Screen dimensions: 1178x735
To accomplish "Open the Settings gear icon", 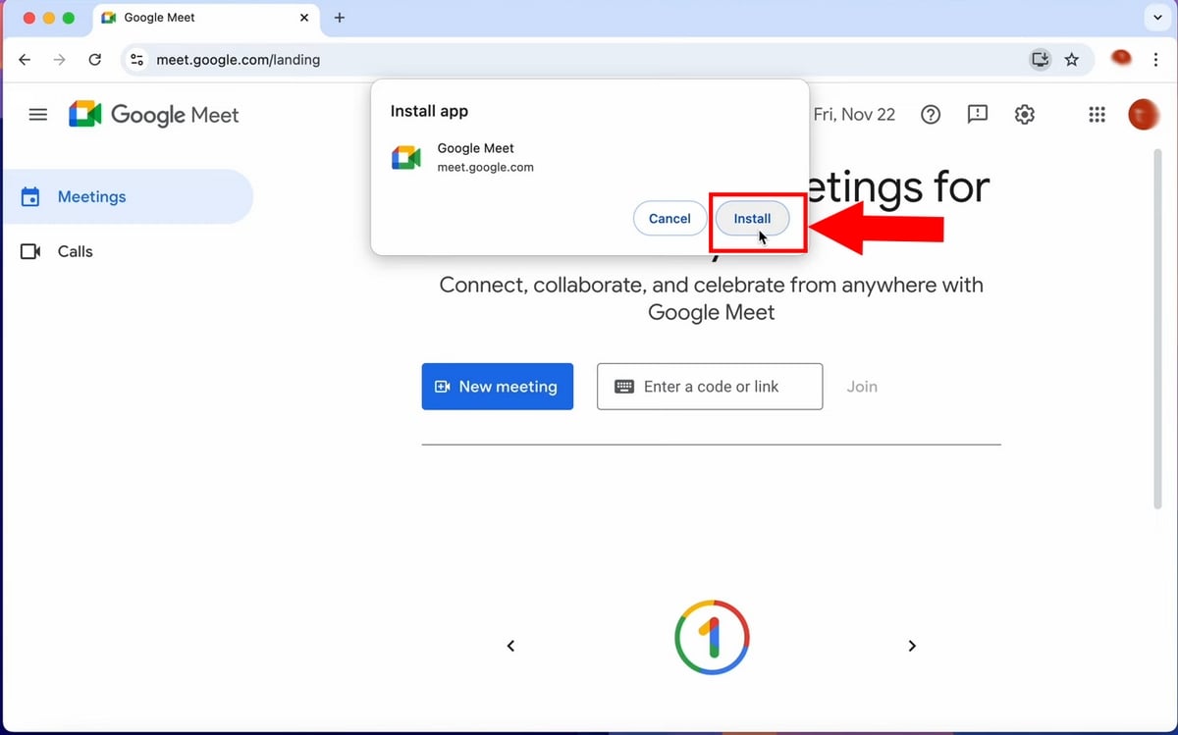I will click(x=1025, y=115).
